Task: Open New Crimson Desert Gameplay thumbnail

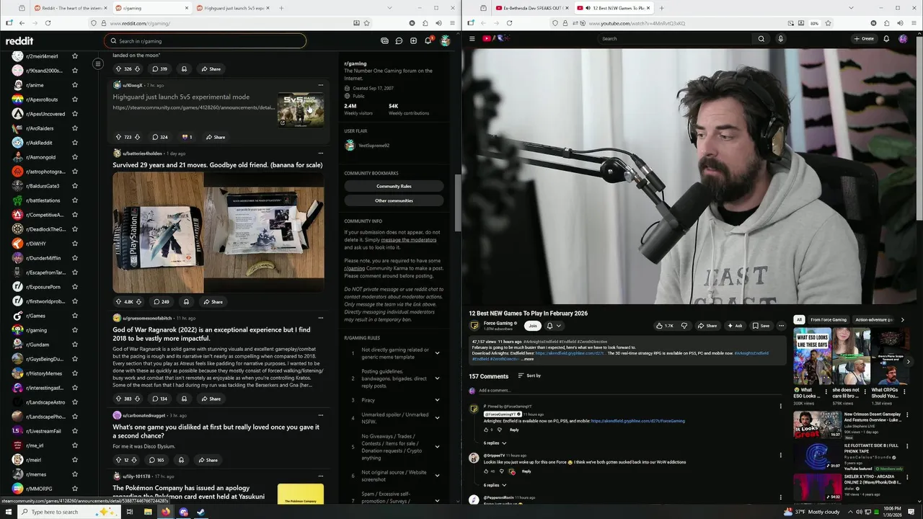Action: point(817,425)
